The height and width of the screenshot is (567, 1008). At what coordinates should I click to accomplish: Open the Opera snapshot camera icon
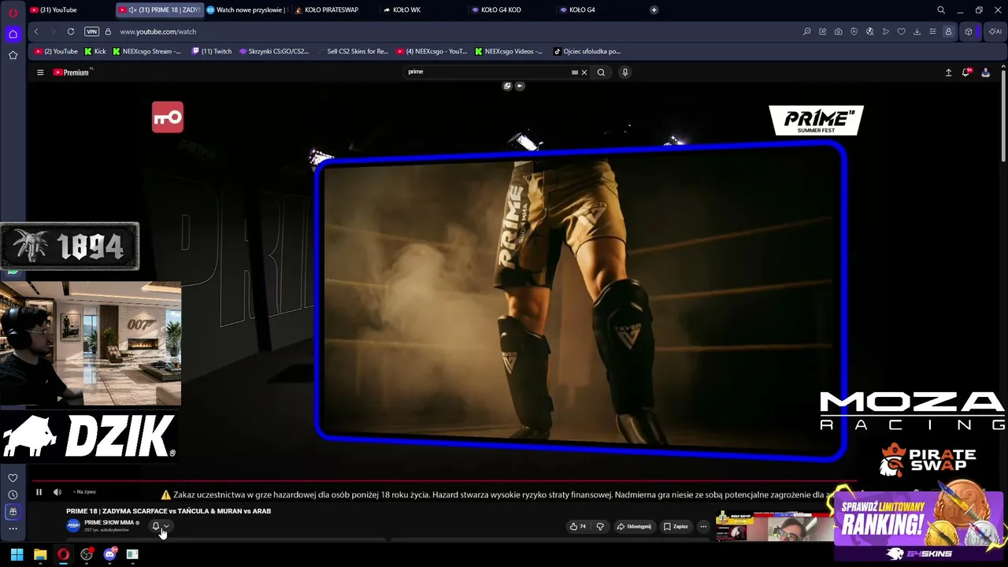838,31
